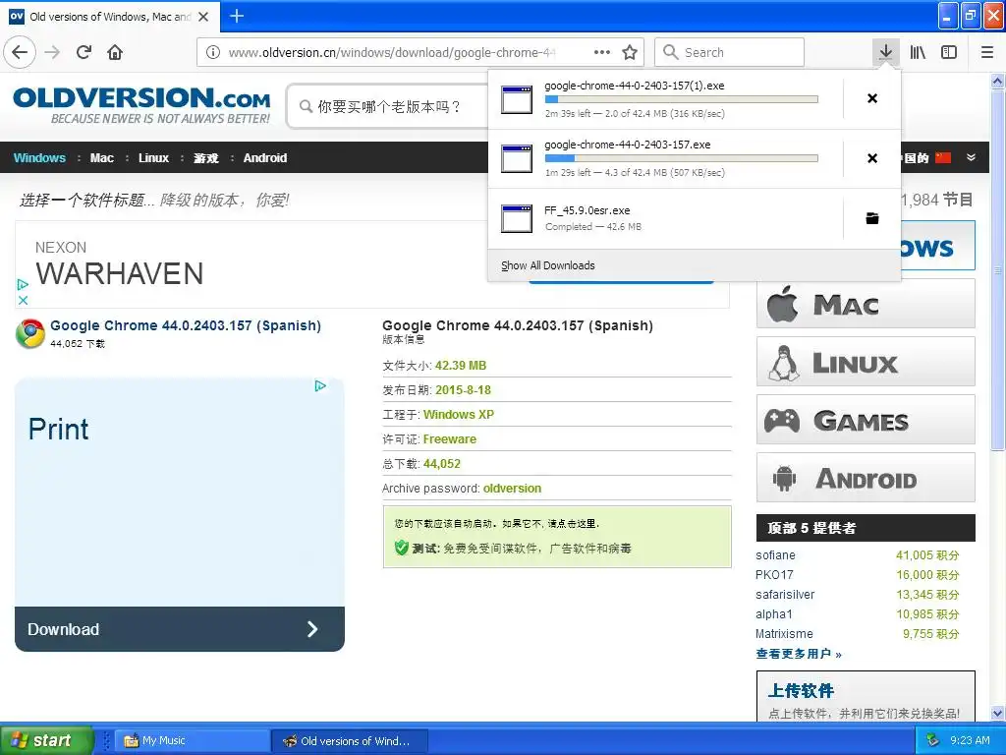
Task: Click progress bar of google-chrome-44-0-2403-157.exe
Action: tap(682, 158)
